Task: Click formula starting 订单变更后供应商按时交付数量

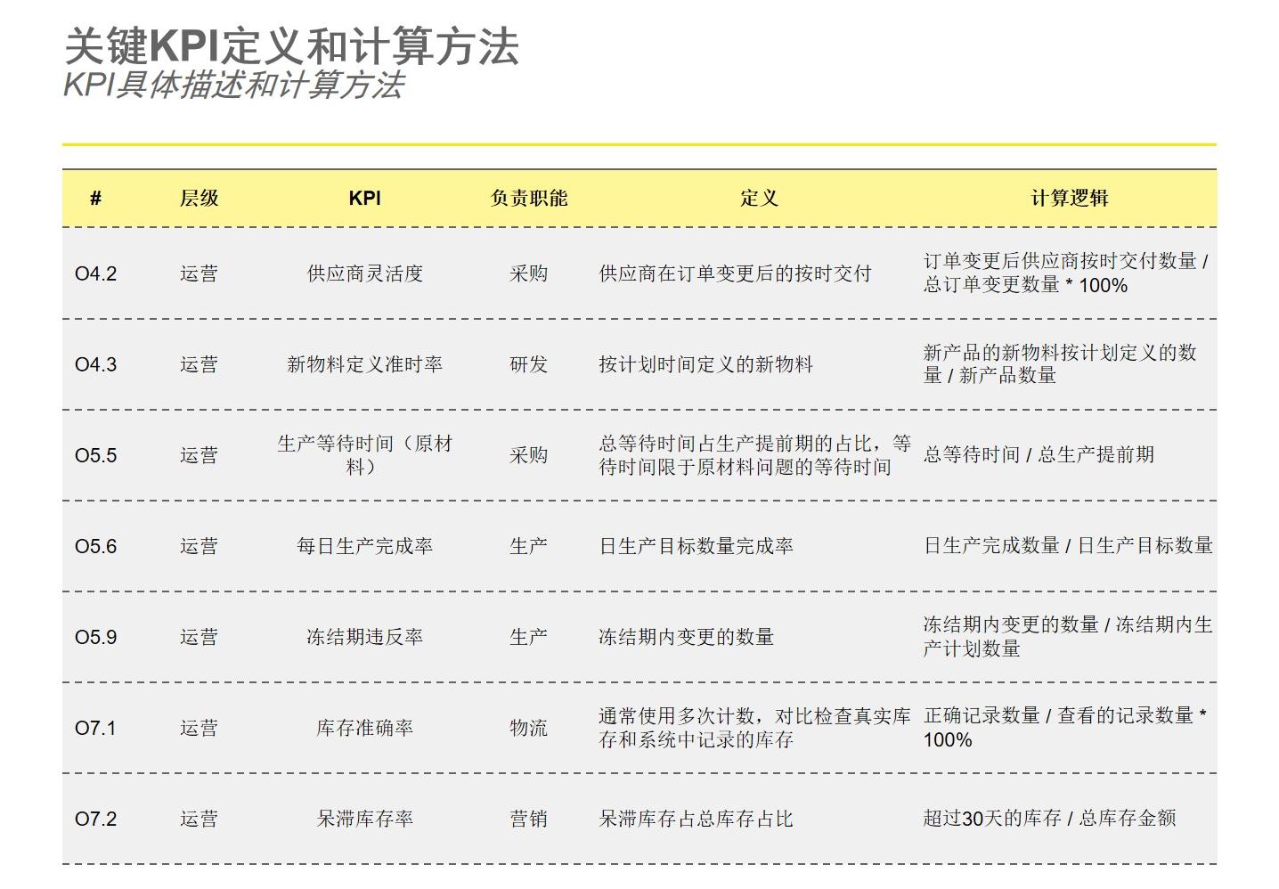Action: tap(1065, 273)
